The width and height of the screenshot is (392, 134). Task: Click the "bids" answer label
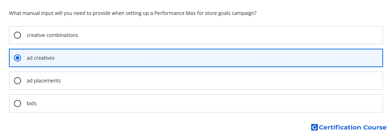pos(31,103)
